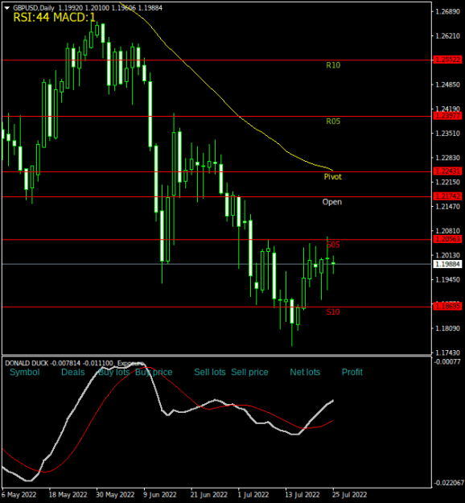This screenshot has height=503, width=465.
Task: Click the Buy lots column header
Action: point(114,372)
